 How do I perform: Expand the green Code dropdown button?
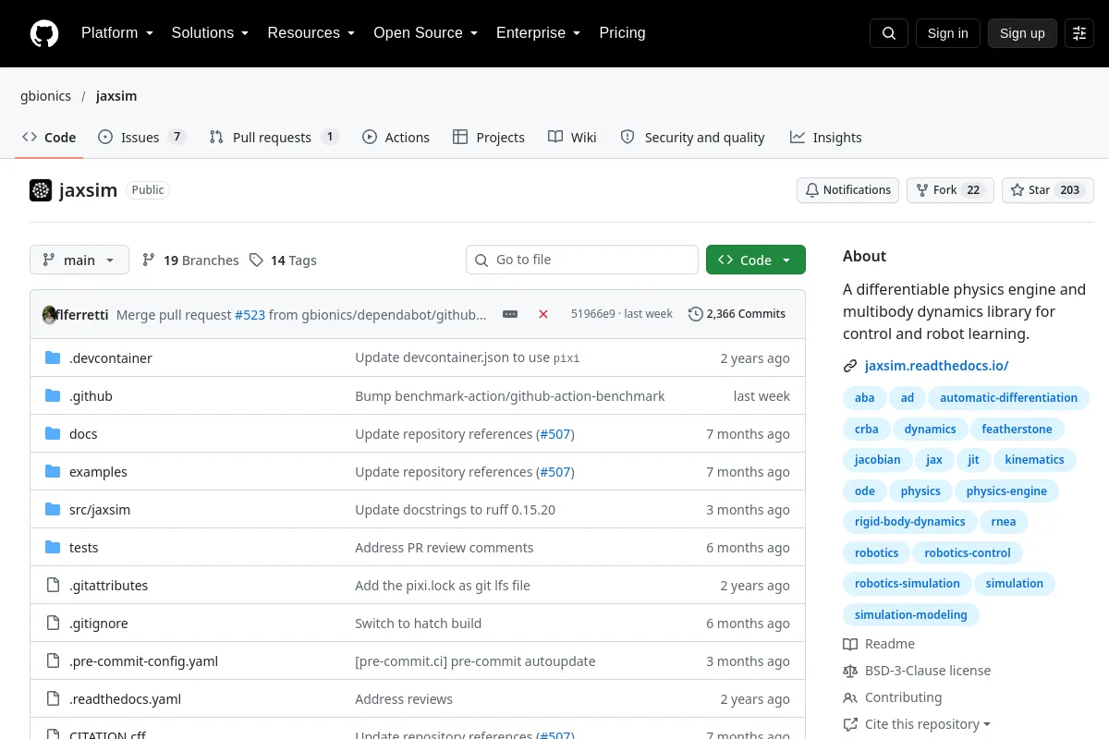tap(756, 260)
